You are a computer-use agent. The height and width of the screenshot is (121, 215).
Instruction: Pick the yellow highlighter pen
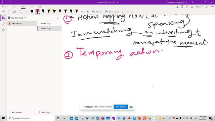pos(54,11)
